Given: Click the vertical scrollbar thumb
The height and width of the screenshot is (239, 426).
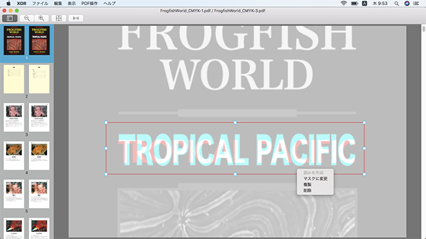Looking at the screenshot, I should pyautogui.click(x=423, y=28).
